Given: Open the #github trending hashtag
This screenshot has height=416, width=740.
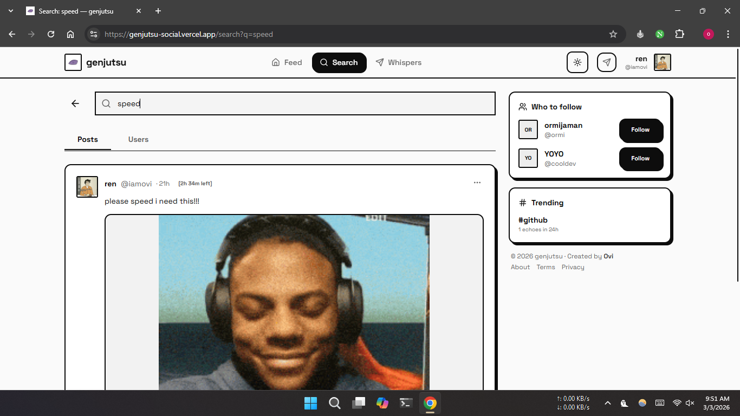Looking at the screenshot, I should pyautogui.click(x=533, y=220).
